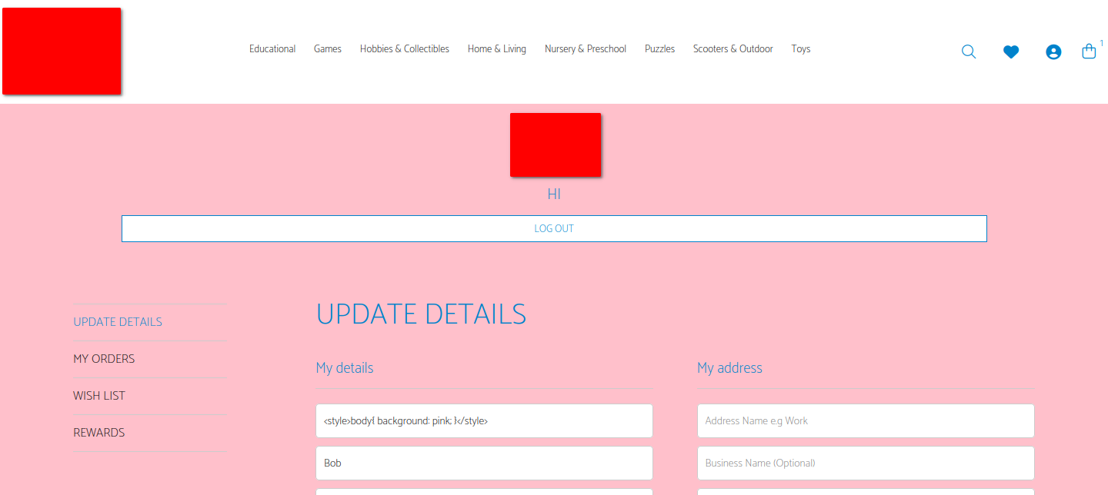
Task: Open My Orders in sidebar
Action: (x=104, y=359)
